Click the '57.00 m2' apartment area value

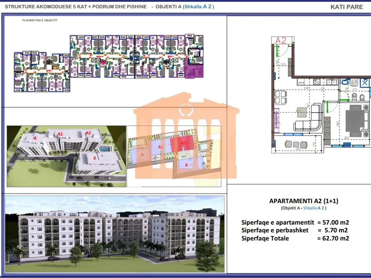coord(336,223)
